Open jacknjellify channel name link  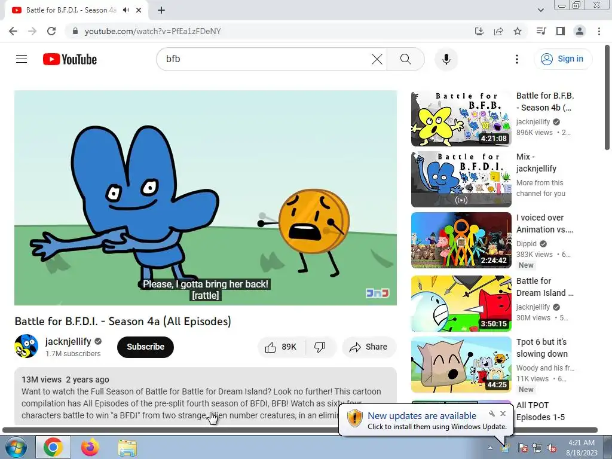pos(68,341)
